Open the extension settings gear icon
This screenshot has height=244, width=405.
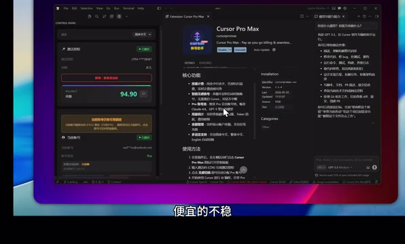(x=274, y=49)
